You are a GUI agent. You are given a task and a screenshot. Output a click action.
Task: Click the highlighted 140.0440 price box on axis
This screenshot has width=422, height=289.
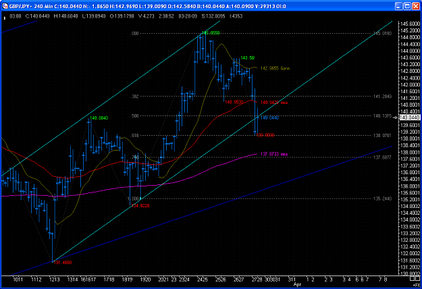(x=410, y=117)
